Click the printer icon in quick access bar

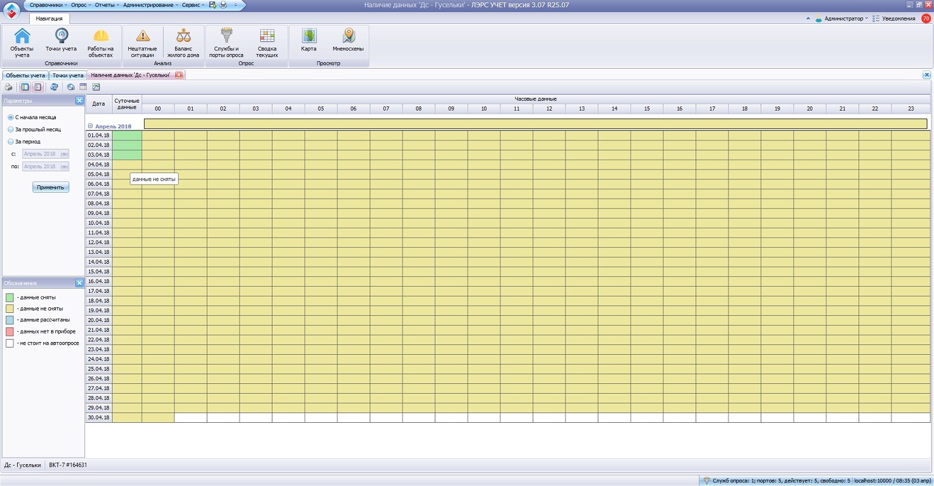[x=223, y=5]
